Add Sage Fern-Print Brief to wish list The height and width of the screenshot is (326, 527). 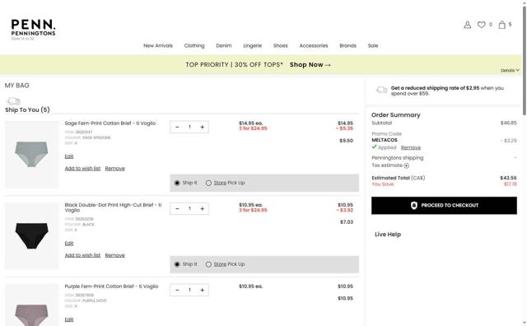coord(82,169)
